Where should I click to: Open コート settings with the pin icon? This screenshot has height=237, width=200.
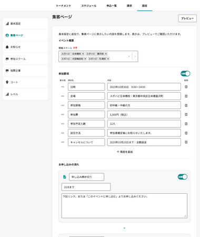(x=25, y=82)
